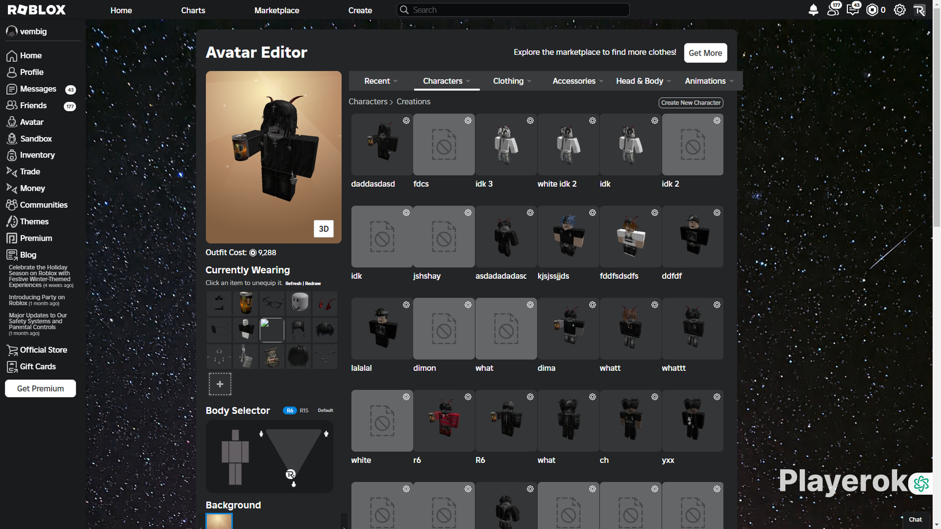Open Charts in top navigation

pyautogui.click(x=193, y=10)
